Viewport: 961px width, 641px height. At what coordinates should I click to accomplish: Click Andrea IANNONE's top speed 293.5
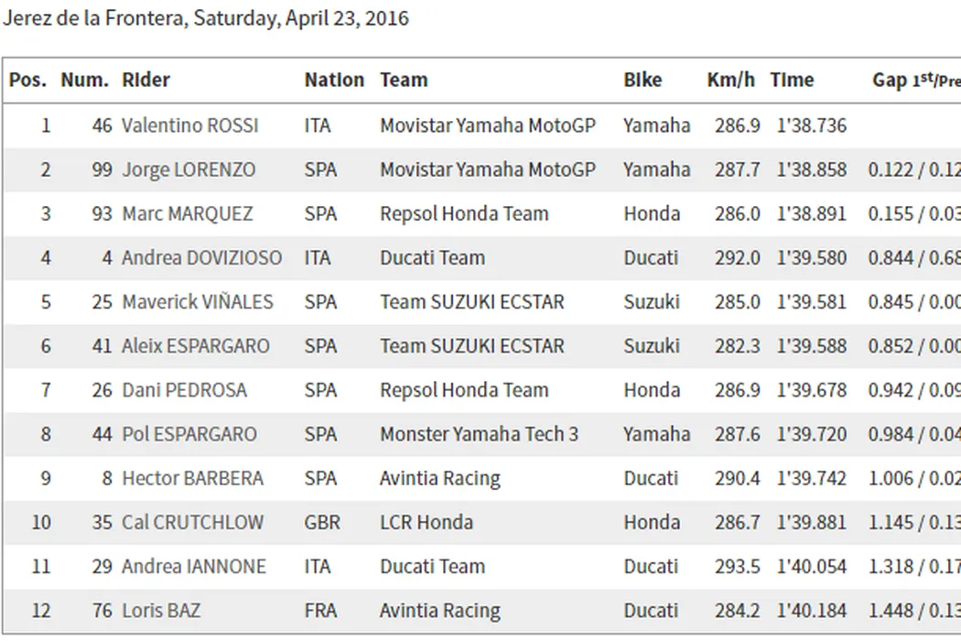(x=737, y=566)
